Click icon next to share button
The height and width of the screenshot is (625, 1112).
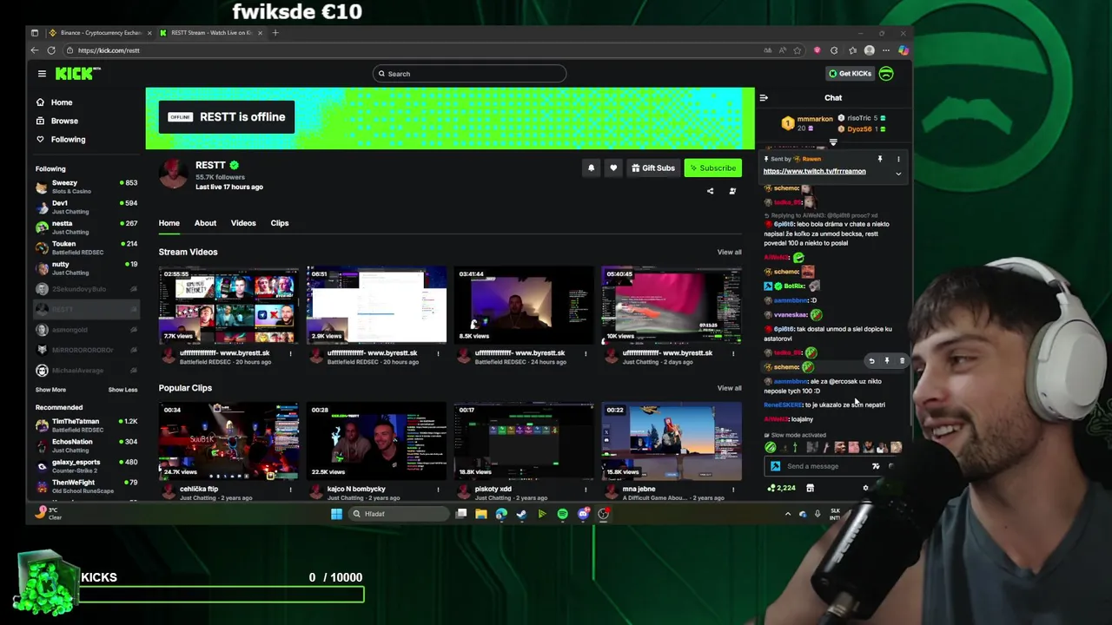(732, 191)
